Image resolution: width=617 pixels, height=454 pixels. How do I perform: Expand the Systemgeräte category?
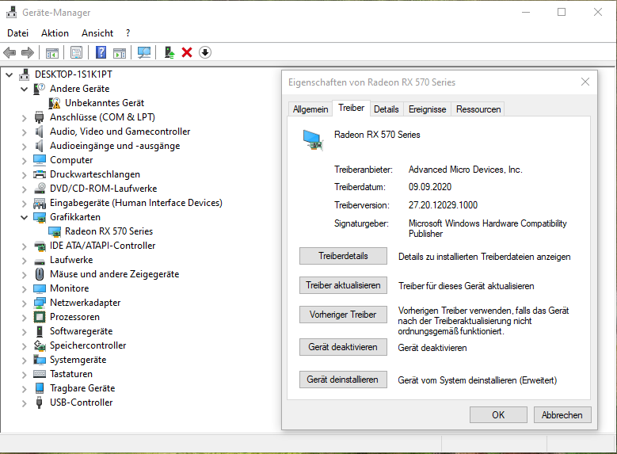tap(25, 361)
